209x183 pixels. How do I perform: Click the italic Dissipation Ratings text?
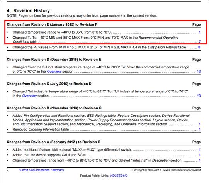click(x=163, y=47)
